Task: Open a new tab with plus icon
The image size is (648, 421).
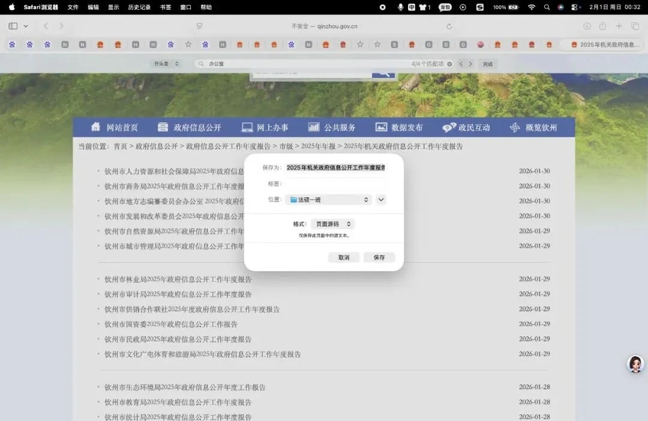Action: [x=619, y=26]
